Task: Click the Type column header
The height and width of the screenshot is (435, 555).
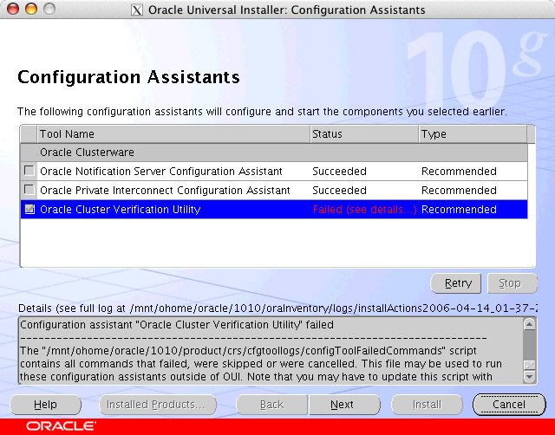Action: [x=472, y=134]
